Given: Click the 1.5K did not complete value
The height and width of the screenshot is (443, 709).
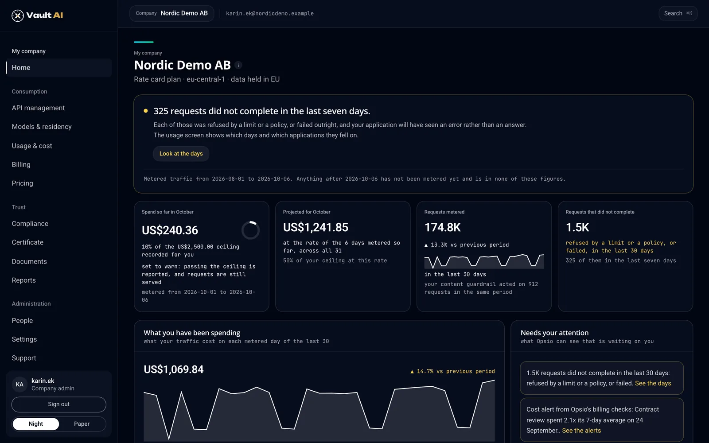Looking at the screenshot, I should coord(577,228).
